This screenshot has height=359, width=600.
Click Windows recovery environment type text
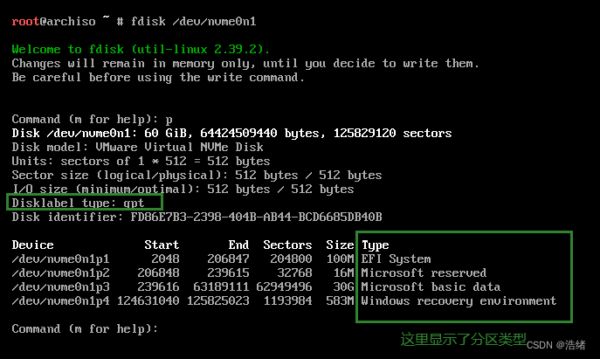coord(459,300)
